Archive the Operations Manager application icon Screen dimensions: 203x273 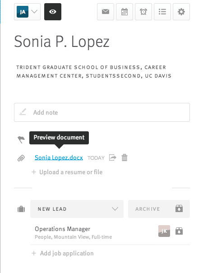point(179,231)
